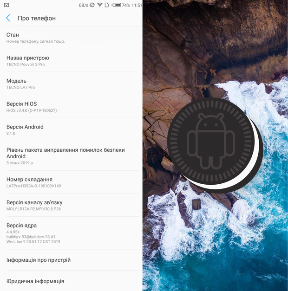Tap the clock showing 11:51
The image size is (288, 291).
tap(137, 5)
